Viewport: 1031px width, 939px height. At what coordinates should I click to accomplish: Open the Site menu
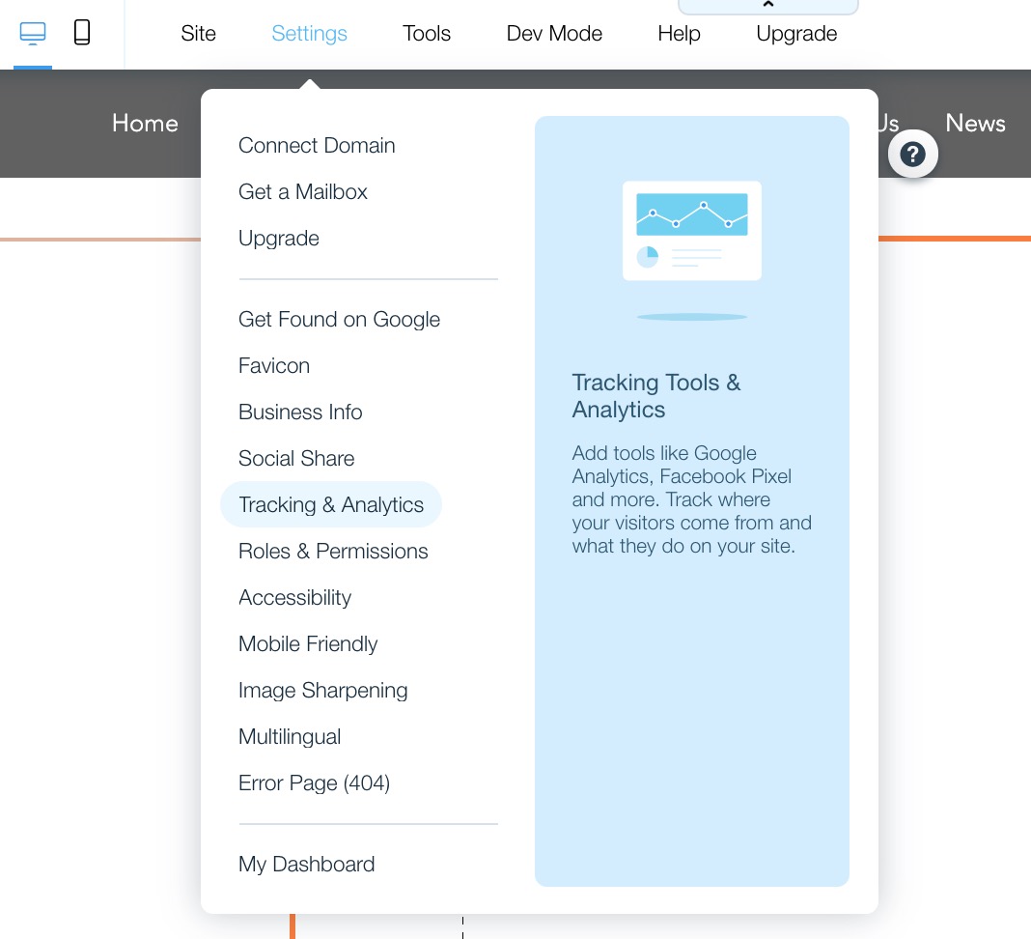(x=198, y=34)
